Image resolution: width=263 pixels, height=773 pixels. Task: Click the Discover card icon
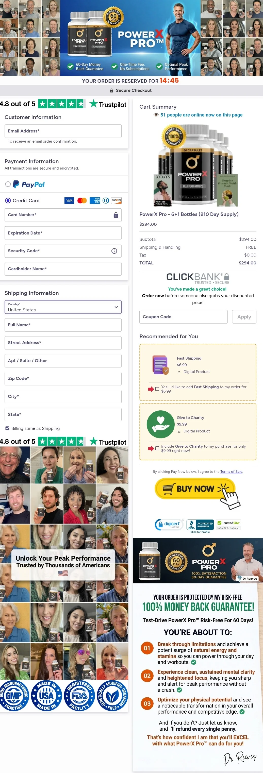click(116, 200)
